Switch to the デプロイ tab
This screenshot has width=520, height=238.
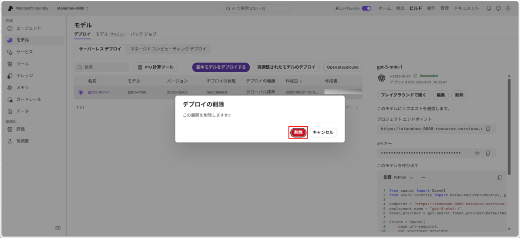(x=82, y=34)
